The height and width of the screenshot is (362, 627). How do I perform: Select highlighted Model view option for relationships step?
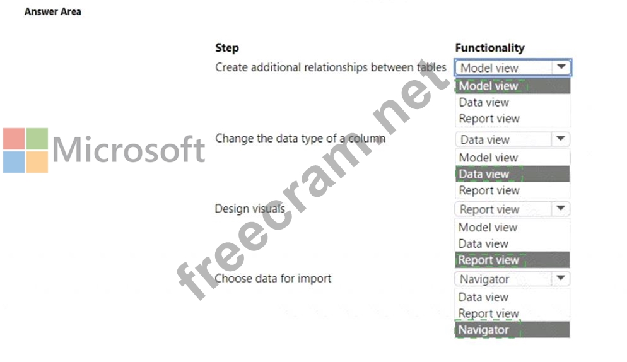[x=488, y=86]
